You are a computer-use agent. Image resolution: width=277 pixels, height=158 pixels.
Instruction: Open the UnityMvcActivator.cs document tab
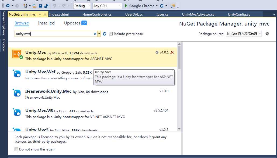point(198,15)
